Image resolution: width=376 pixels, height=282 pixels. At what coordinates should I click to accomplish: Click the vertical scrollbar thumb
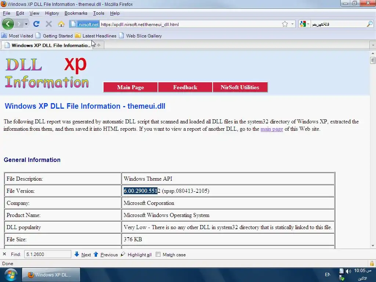click(373, 60)
